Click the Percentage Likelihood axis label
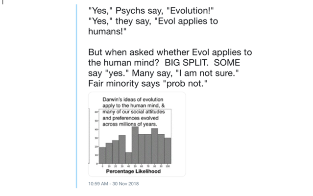 pos(133,171)
